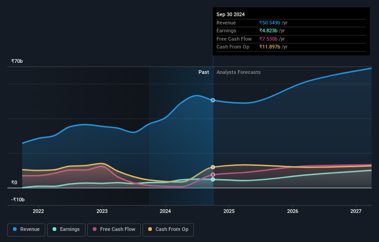Click the ₹7.530b free cash flow value
Viewport: 379px width, 242px height.
click(268, 39)
